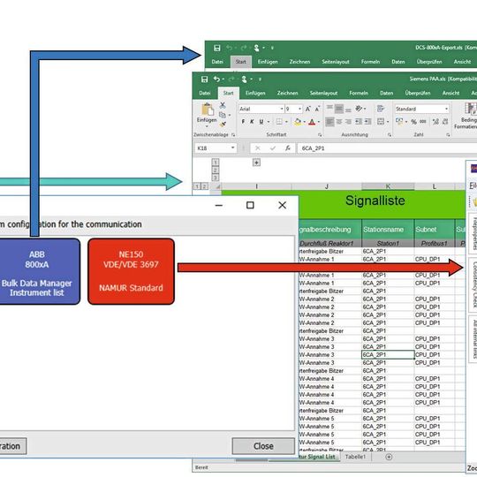The width and height of the screenshot is (477, 477).
Task: Click the formula bar showing 6CA_2P1
Action: tap(386, 148)
